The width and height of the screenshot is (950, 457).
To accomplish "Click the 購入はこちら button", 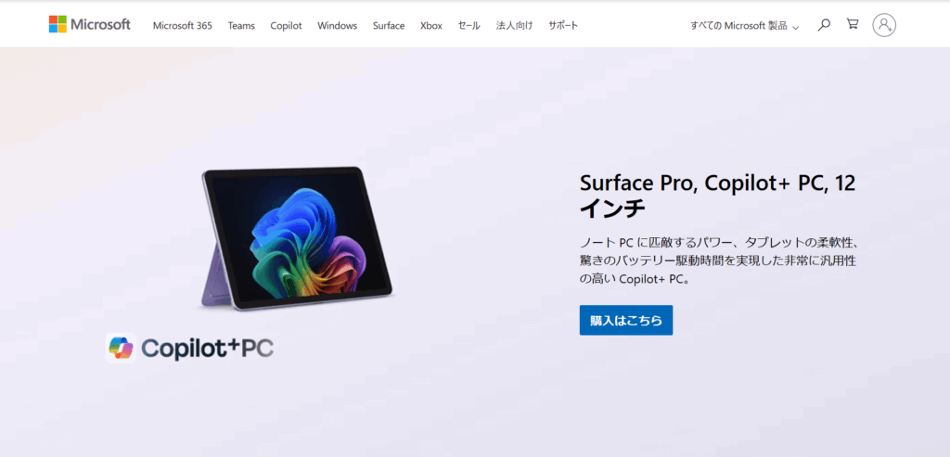I will (626, 320).
